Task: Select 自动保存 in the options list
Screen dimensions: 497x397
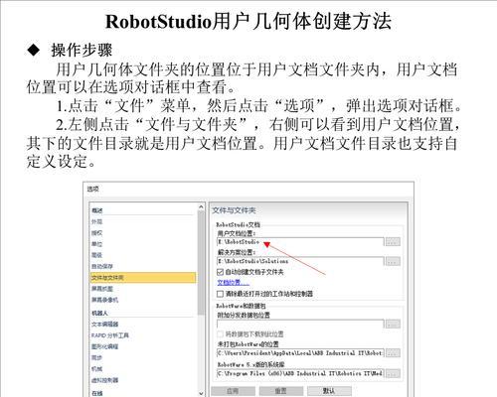Action: [x=102, y=266]
